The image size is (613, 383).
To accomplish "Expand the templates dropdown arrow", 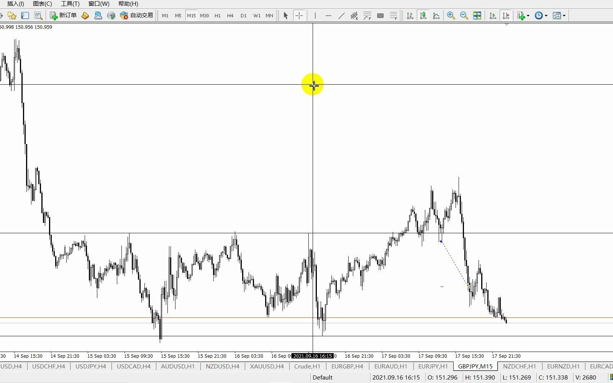I will 564,16.
